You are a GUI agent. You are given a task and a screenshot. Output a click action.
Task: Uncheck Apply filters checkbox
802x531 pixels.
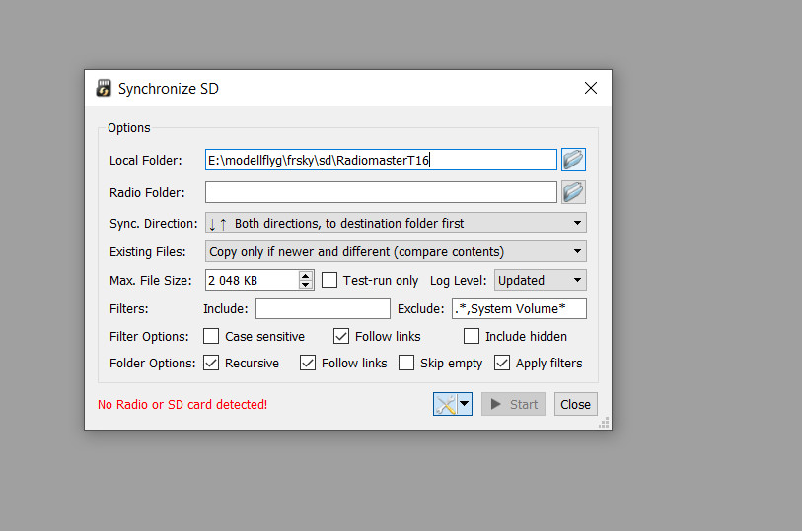click(502, 363)
